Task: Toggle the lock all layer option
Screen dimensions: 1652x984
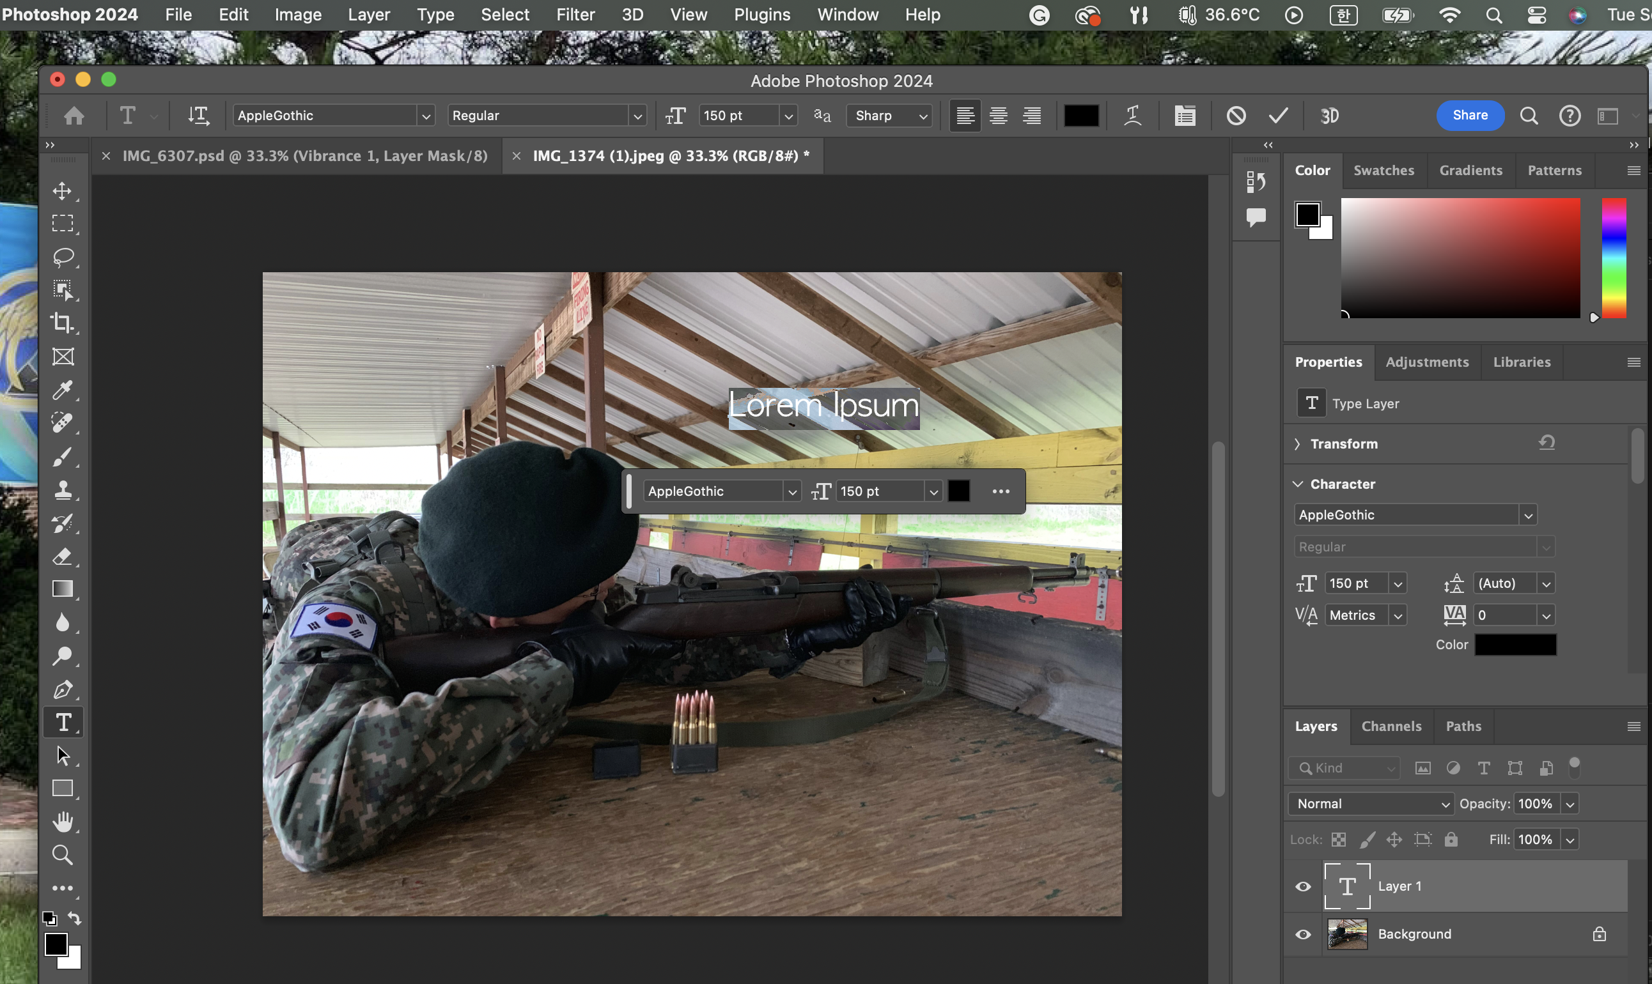Action: 1451,840
